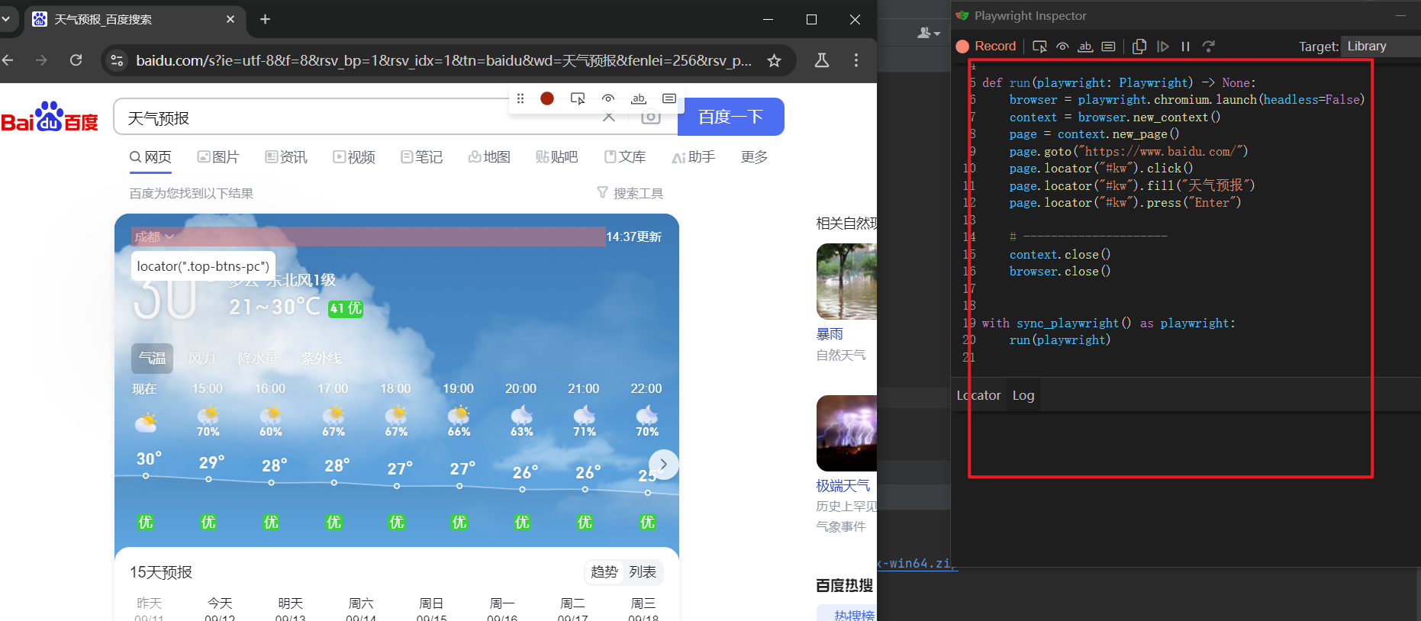Click Assert text 'ab' icon in Inspector
The width and height of the screenshot is (1421, 621).
click(x=1085, y=47)
